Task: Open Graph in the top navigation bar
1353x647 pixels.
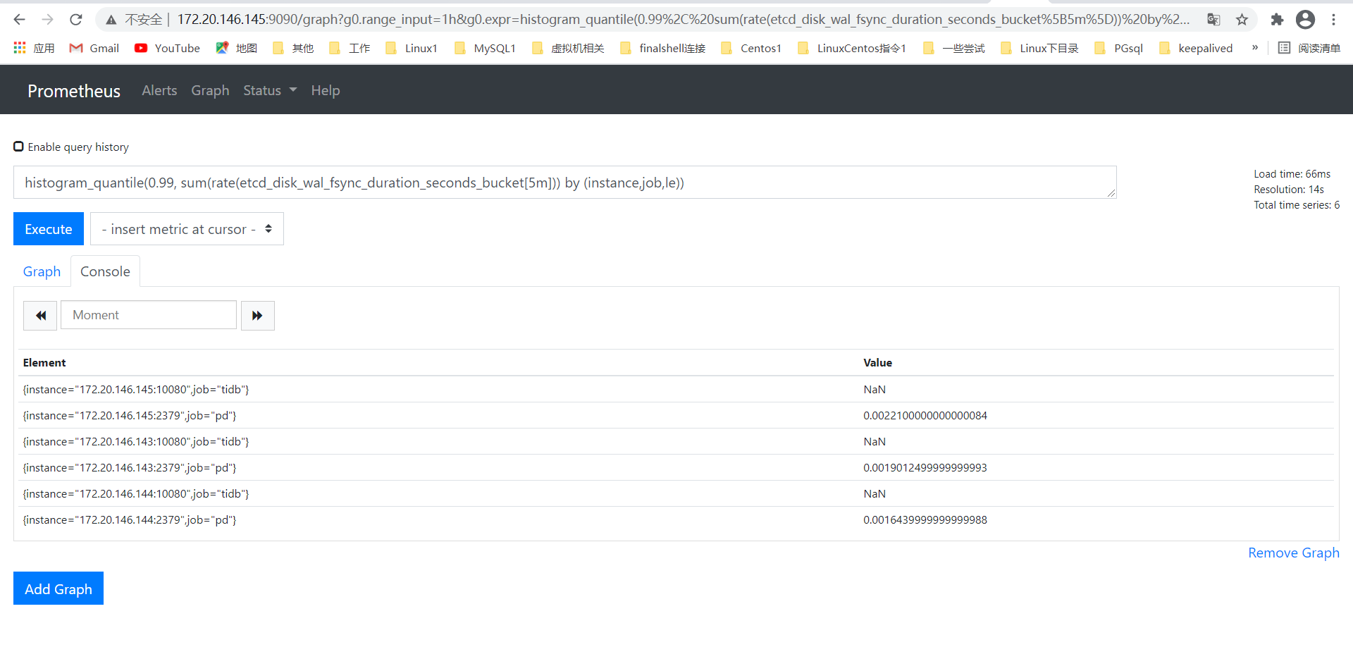Action: point(210,90)
